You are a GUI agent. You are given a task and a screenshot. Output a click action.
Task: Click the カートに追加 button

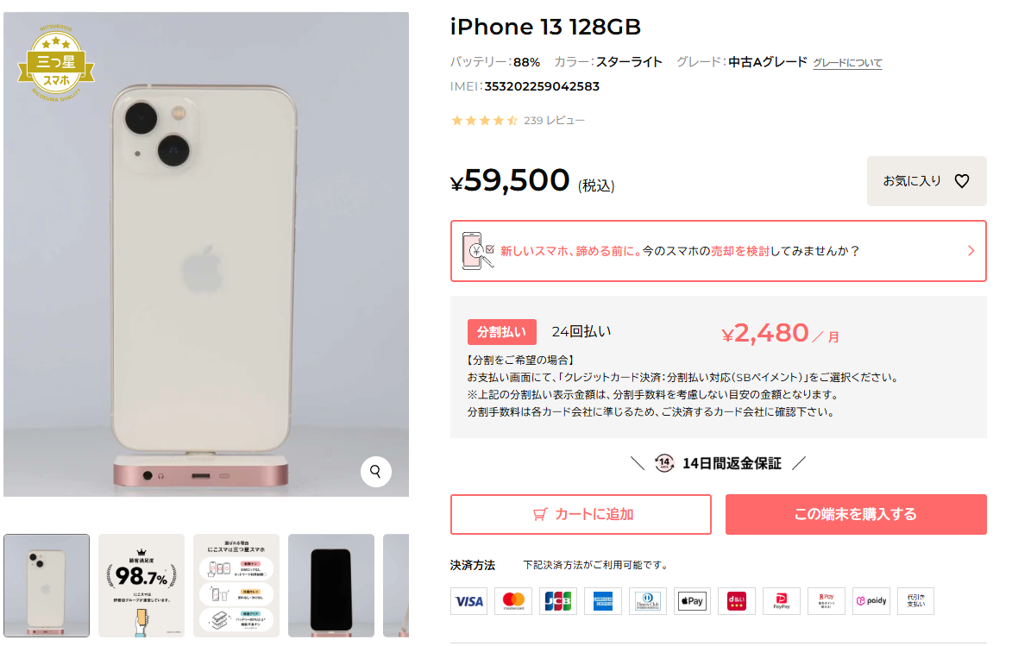click(581, 514)
